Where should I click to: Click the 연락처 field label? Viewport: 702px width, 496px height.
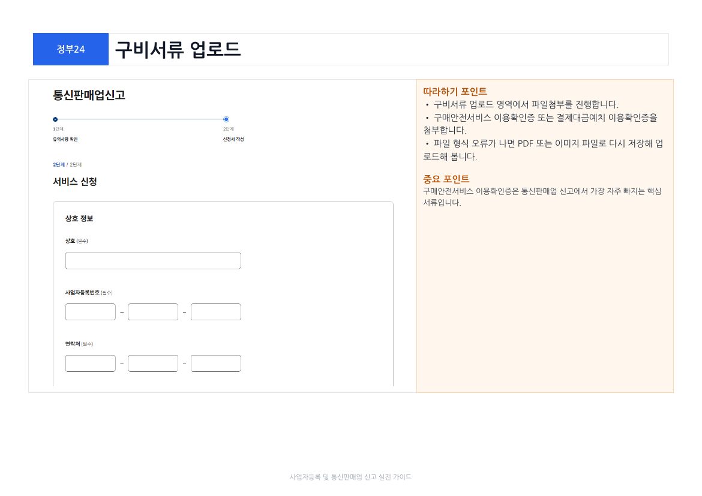79,344
